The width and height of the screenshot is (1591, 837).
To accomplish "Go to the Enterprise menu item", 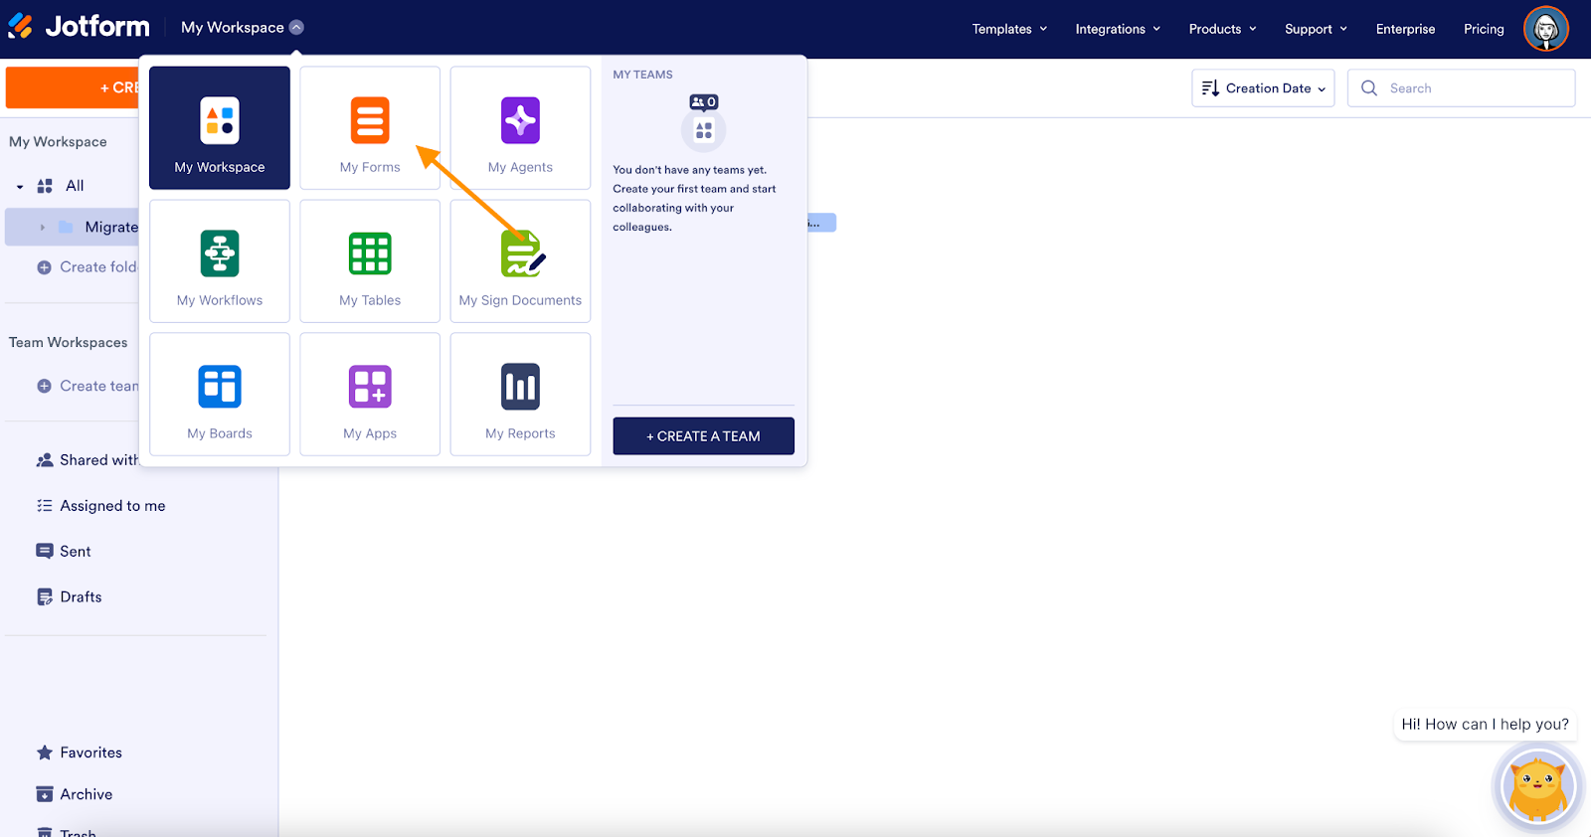I will click(x=1405, y=29).
